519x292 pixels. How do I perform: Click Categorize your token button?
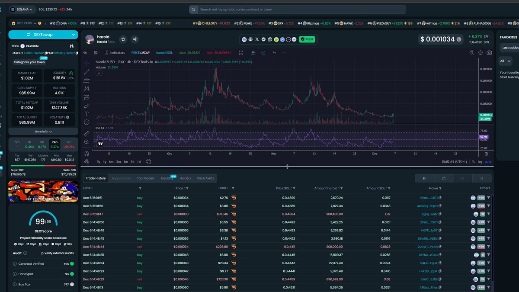click(29, 62)
